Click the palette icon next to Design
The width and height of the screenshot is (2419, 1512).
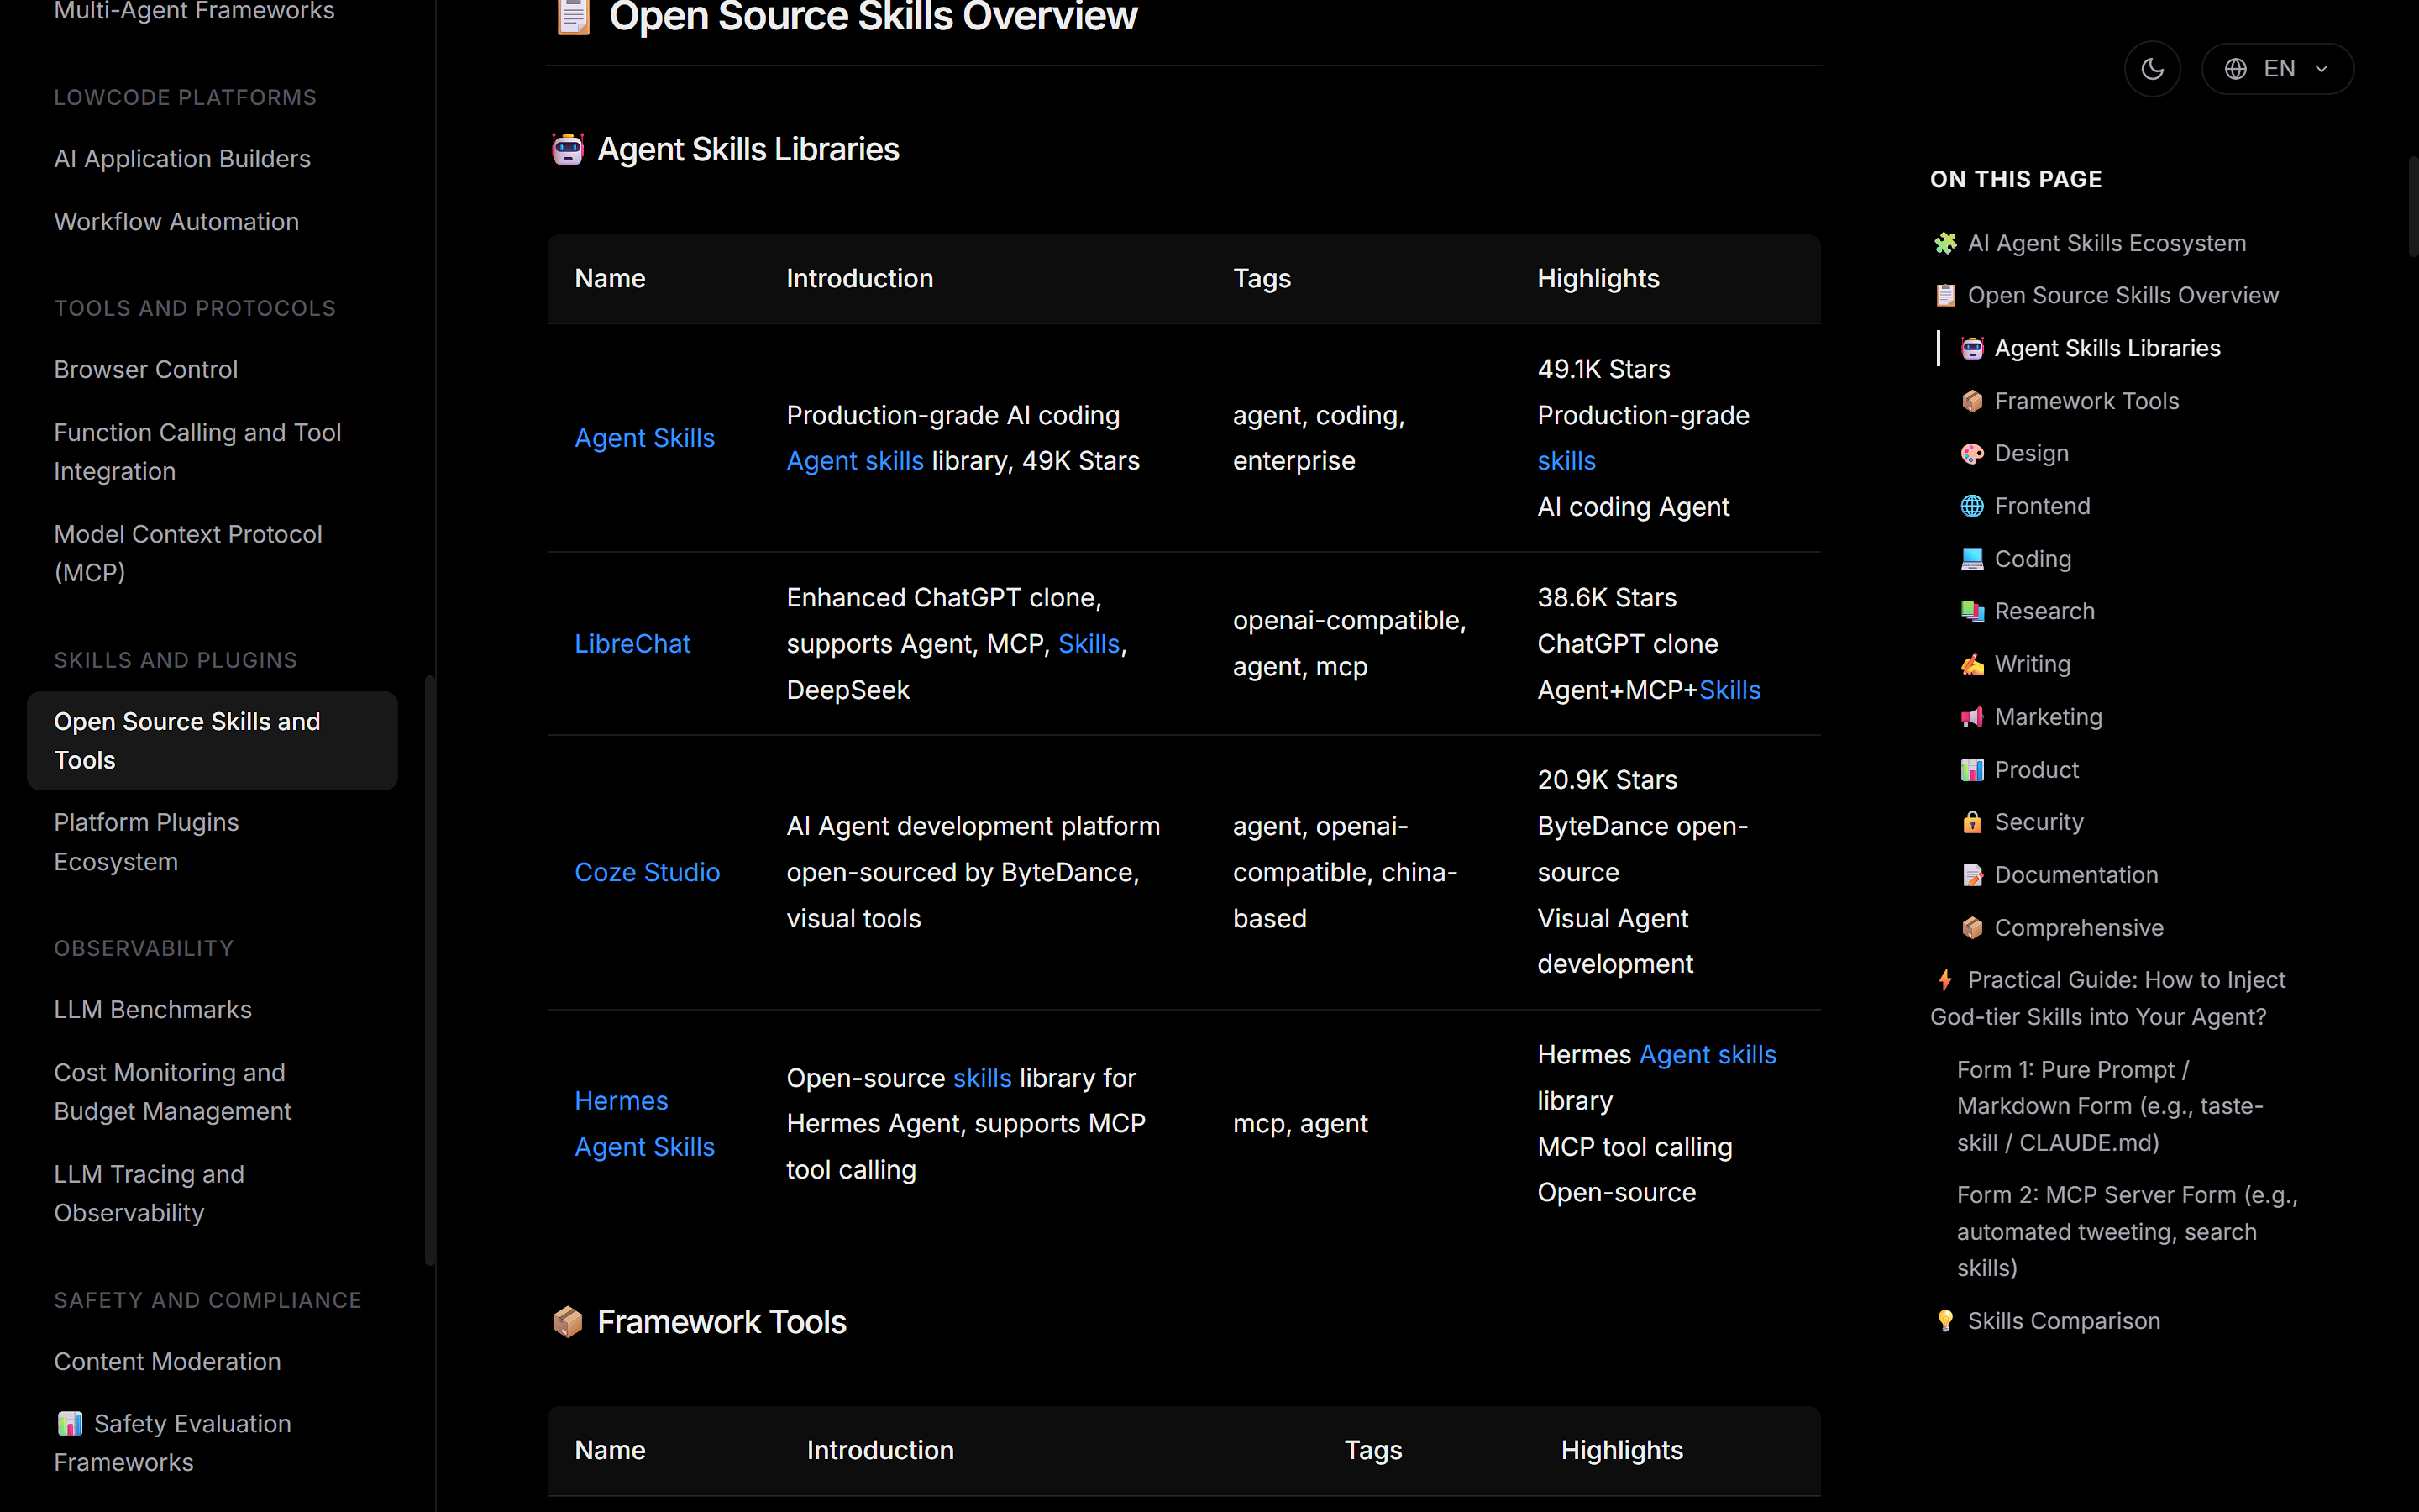pyautogui.click(x=1972, y=454)
